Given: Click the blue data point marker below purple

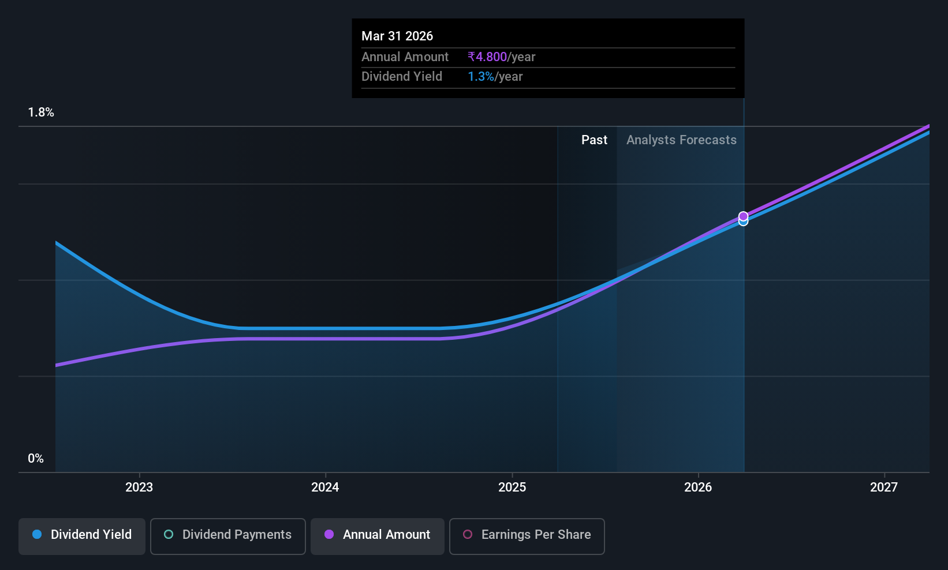Looking at the screenshot, I should [x=743, y=222].
